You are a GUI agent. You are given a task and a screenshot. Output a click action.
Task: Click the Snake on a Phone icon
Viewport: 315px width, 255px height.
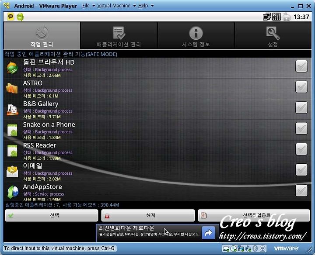coord(12,130)
